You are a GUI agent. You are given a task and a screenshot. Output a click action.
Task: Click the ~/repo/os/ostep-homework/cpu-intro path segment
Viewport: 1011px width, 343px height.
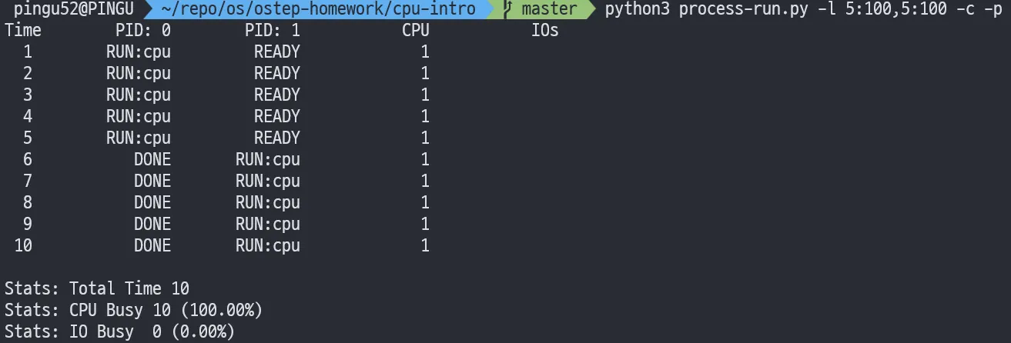318,9
